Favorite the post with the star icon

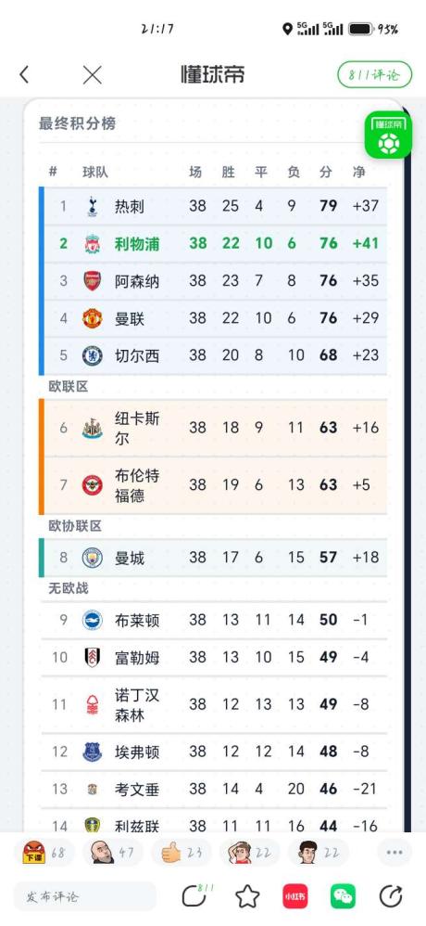point(247,896)
